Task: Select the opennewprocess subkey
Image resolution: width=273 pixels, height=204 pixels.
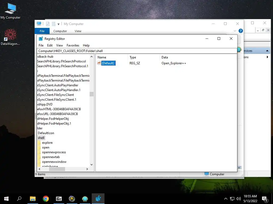Action: (54, 152)
